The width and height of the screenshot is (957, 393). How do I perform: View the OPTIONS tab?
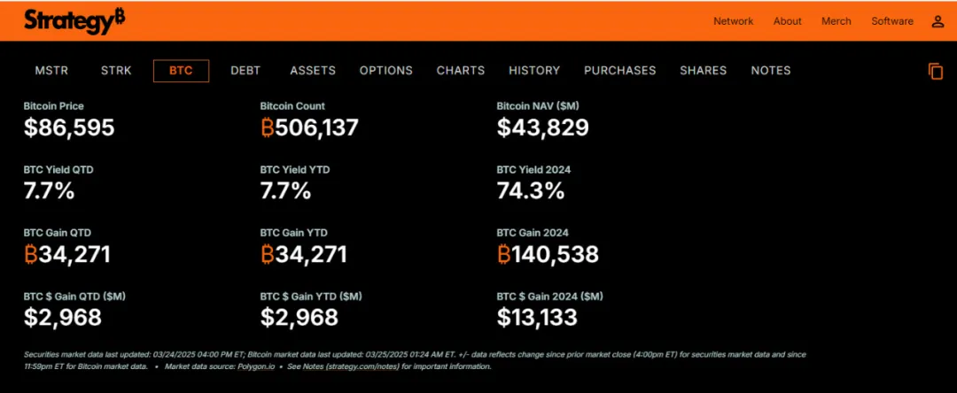[x=386, y=71]
